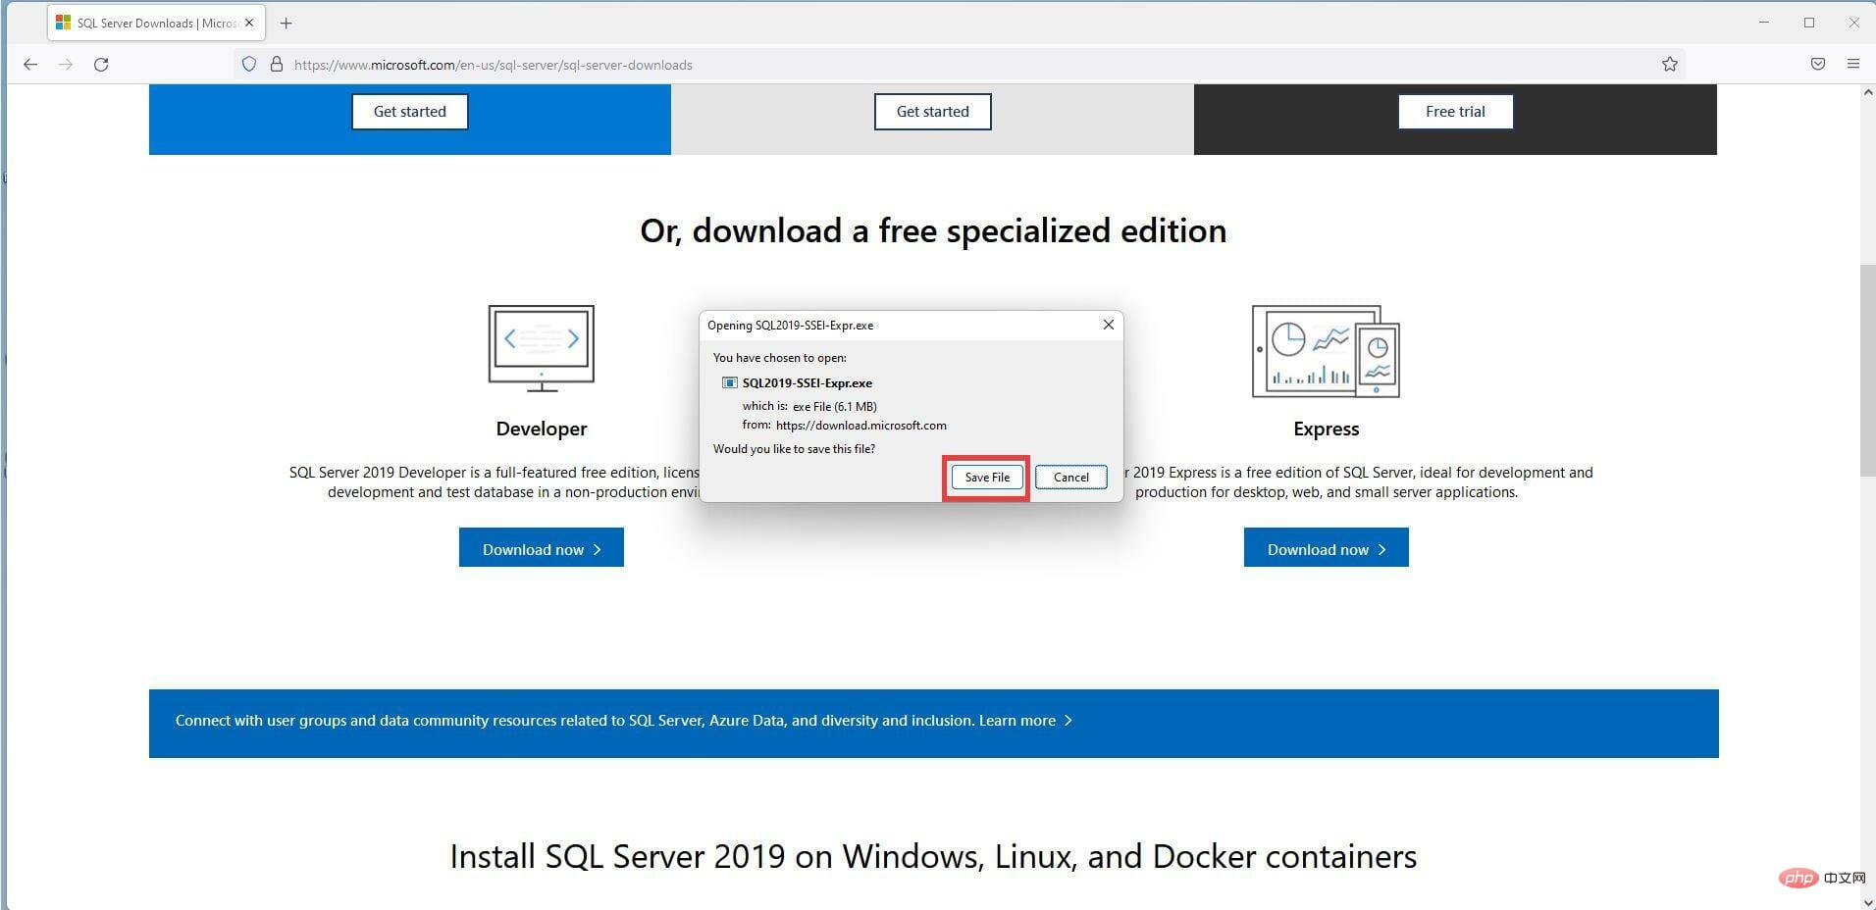Open the Firefox hamburger menu
The height and width of the screenshot is (910, 1876).
click(1853, 65)
